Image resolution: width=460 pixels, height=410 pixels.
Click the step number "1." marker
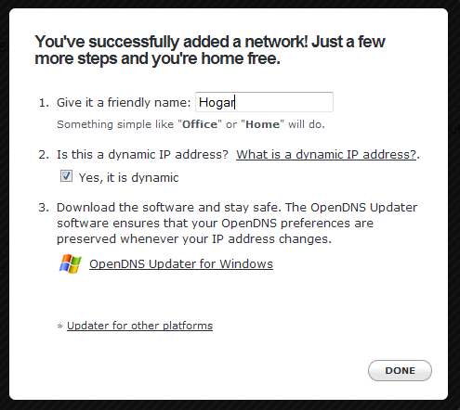tap(44, 102)
